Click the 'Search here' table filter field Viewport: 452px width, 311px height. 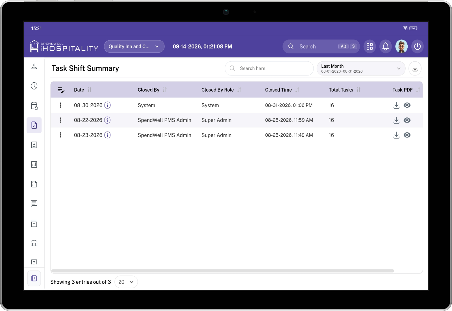point(269,68)
